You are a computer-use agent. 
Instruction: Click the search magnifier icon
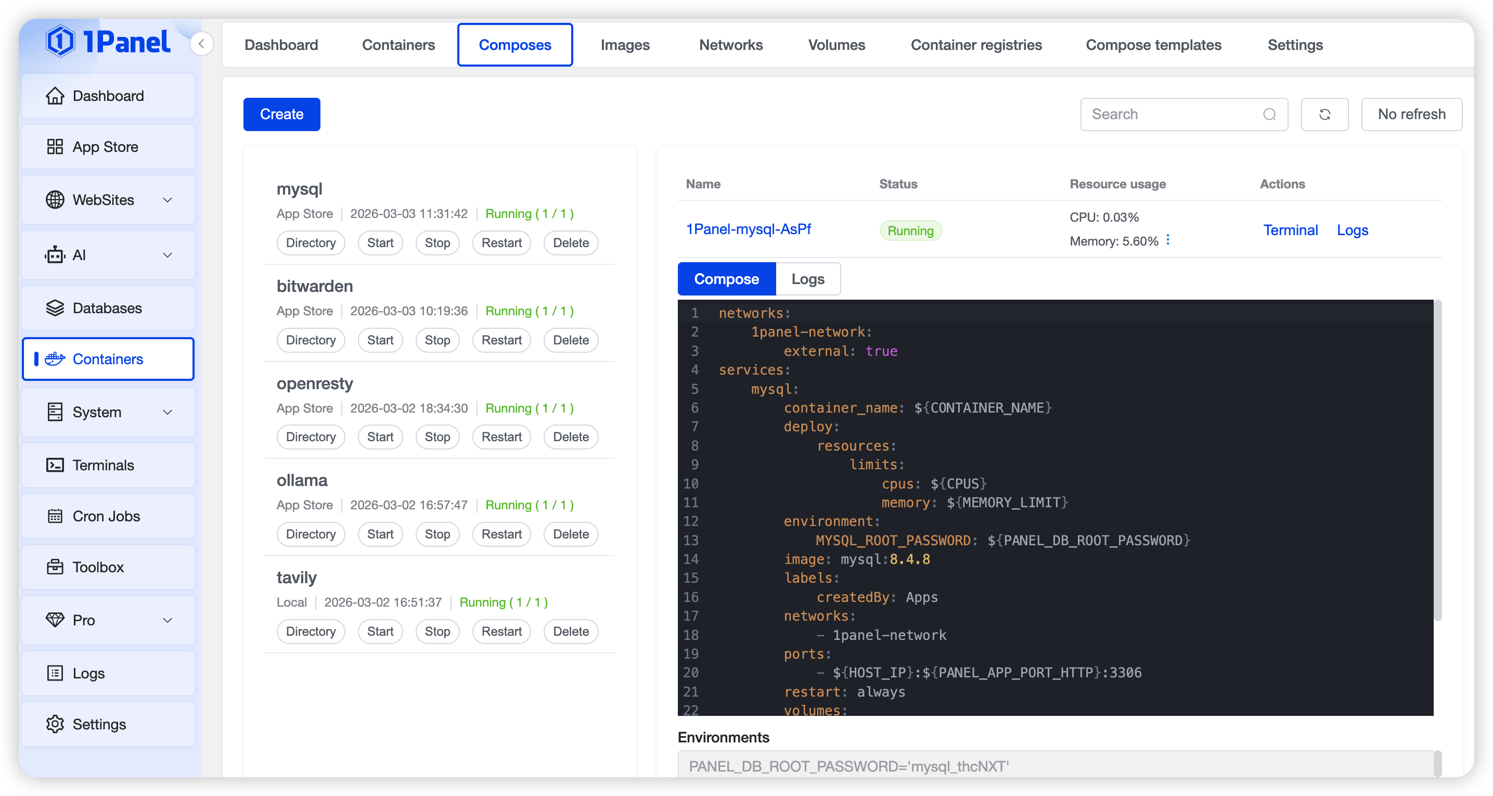[x=1269, y=114]
